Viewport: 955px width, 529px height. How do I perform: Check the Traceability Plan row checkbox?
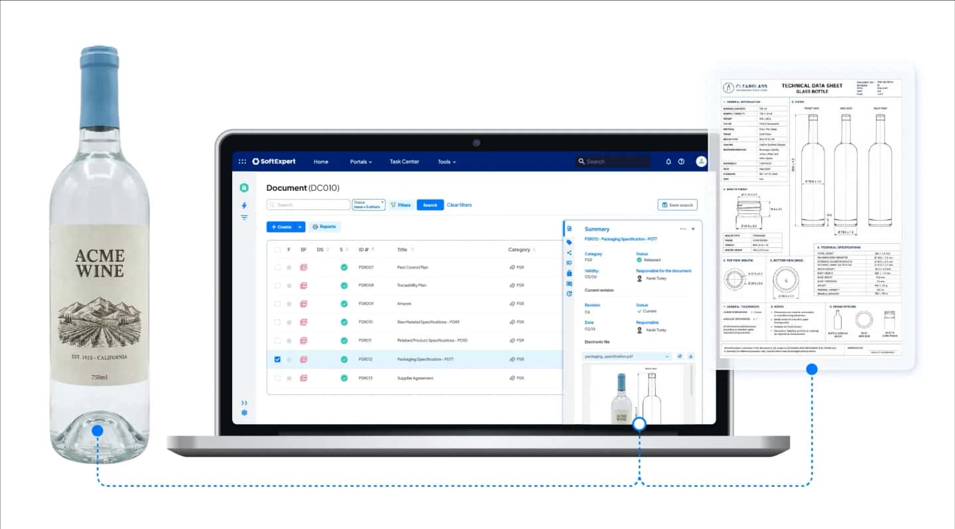point(277,285)
